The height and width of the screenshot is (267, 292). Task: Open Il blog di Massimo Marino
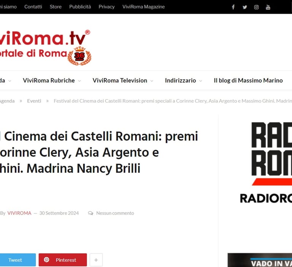248,81
